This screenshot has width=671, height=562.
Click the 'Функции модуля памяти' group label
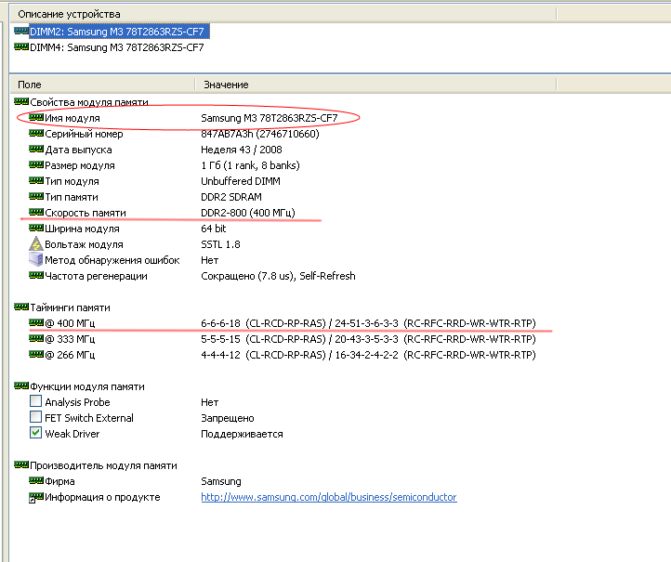[87, 386]
